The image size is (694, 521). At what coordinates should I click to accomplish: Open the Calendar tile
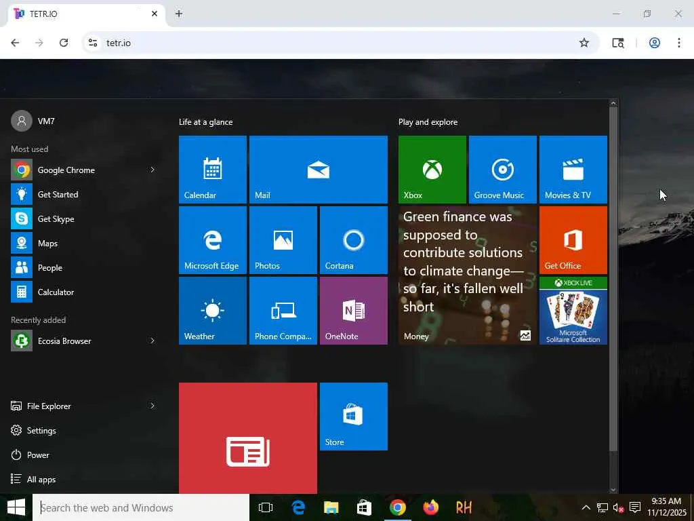(212, 169)
